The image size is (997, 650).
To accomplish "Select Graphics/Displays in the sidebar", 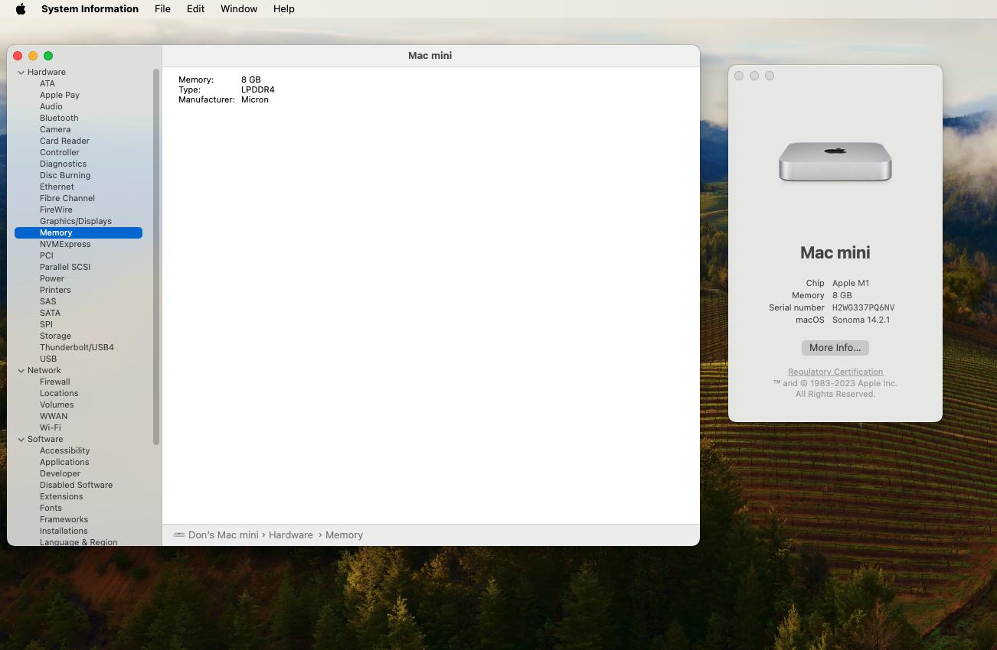I will click(76, 221).
